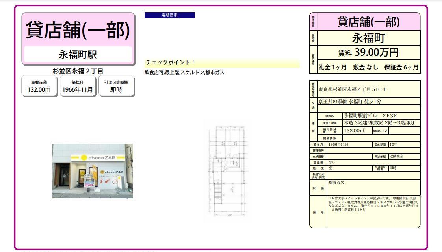Select the 永福町駅 station label box
This screenshot has height=252, width=442.
[78, 55]
